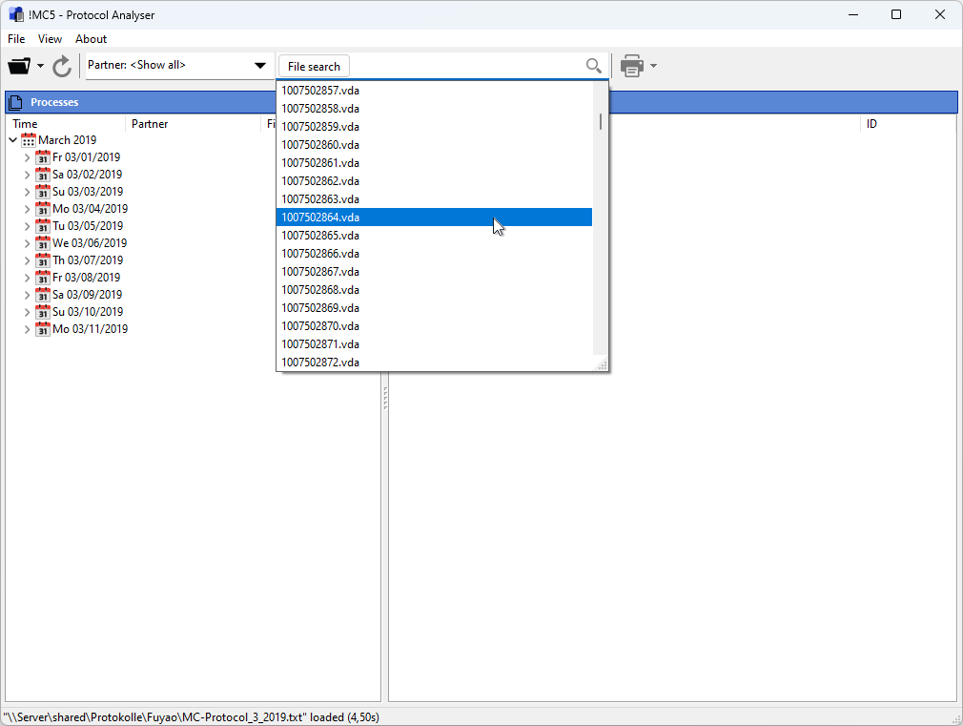Collapse the March 2019 tree node

point(13,140)
